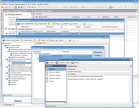Open the Объекты menu
The width and height of the screenshot is (139, 108).
pos(6,4)
